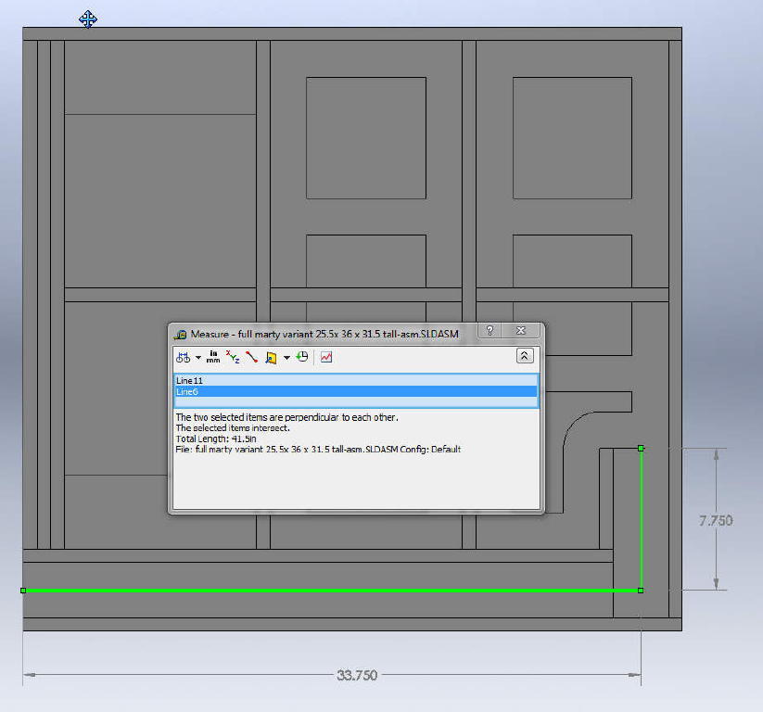Click the Projected On icon
The width and height of the screenshot is (763, 712).
[271, 358]
